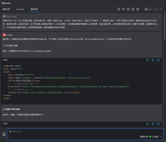This screenshot has width=166, height=142.
Task: Click the edit note pencil icon
Action: point(133,9)
